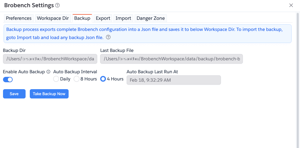Click the Auto Backup Last Run At label
The width and height of the screenshot is (300, 148).
click(152, 72)
